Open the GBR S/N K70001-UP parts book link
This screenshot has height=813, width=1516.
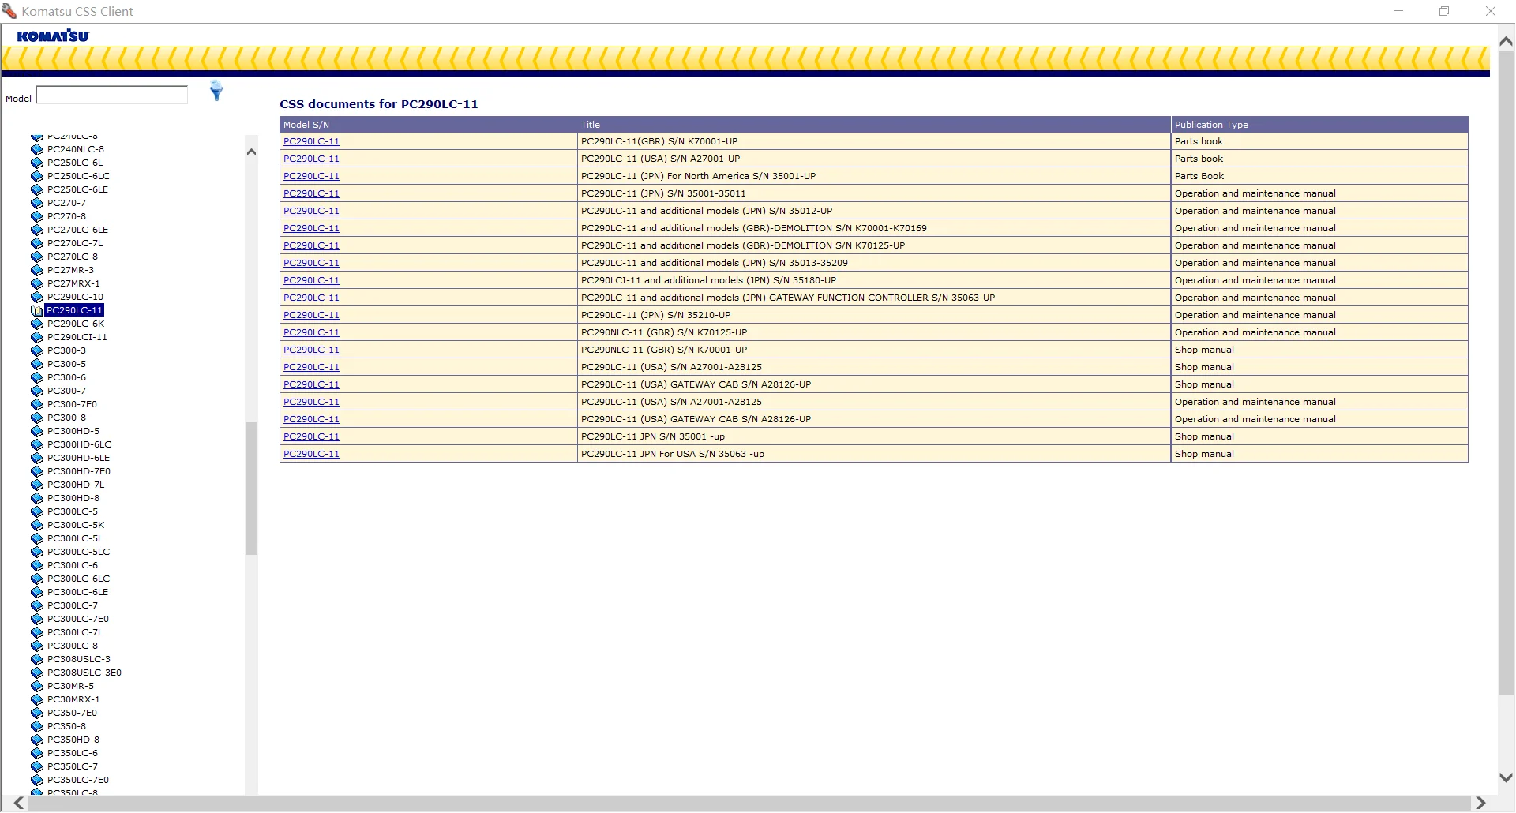click(311, 141)
